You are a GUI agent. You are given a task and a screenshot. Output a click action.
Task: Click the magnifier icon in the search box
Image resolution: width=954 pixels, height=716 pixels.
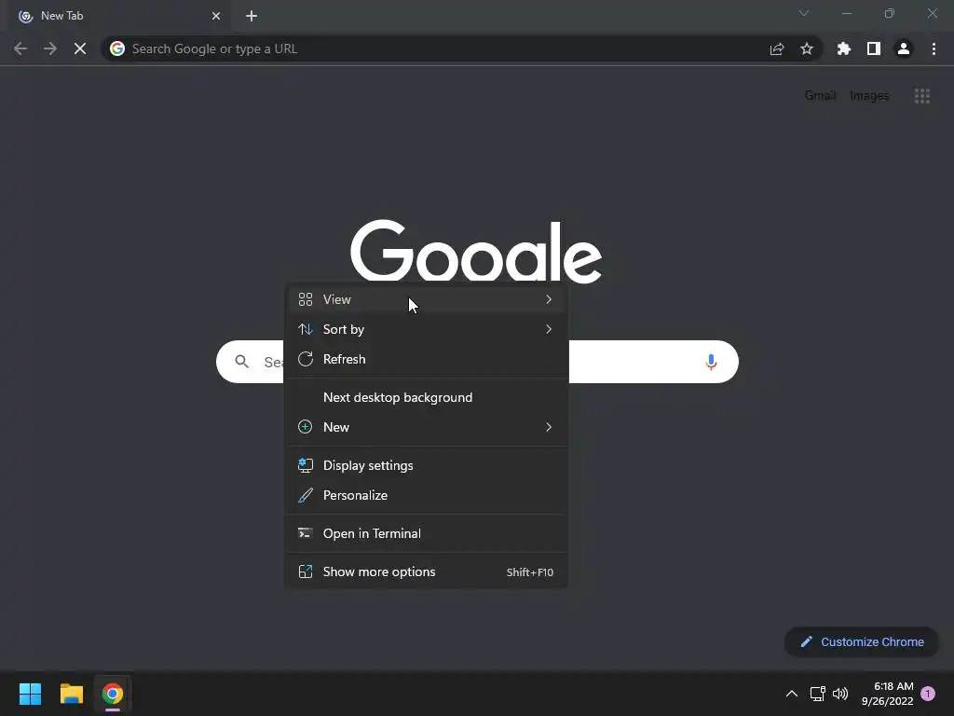click(x=242, y=362)
